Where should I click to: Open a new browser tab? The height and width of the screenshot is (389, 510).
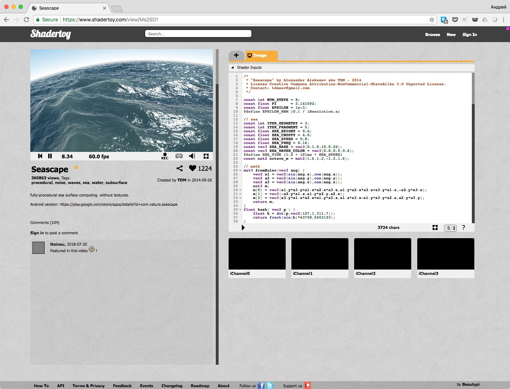pos(117,8)
